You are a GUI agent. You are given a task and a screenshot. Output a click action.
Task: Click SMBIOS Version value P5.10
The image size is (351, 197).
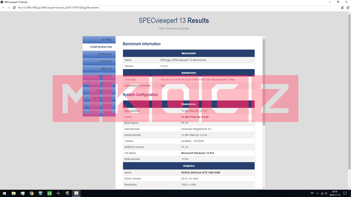[x=217, y=147]
